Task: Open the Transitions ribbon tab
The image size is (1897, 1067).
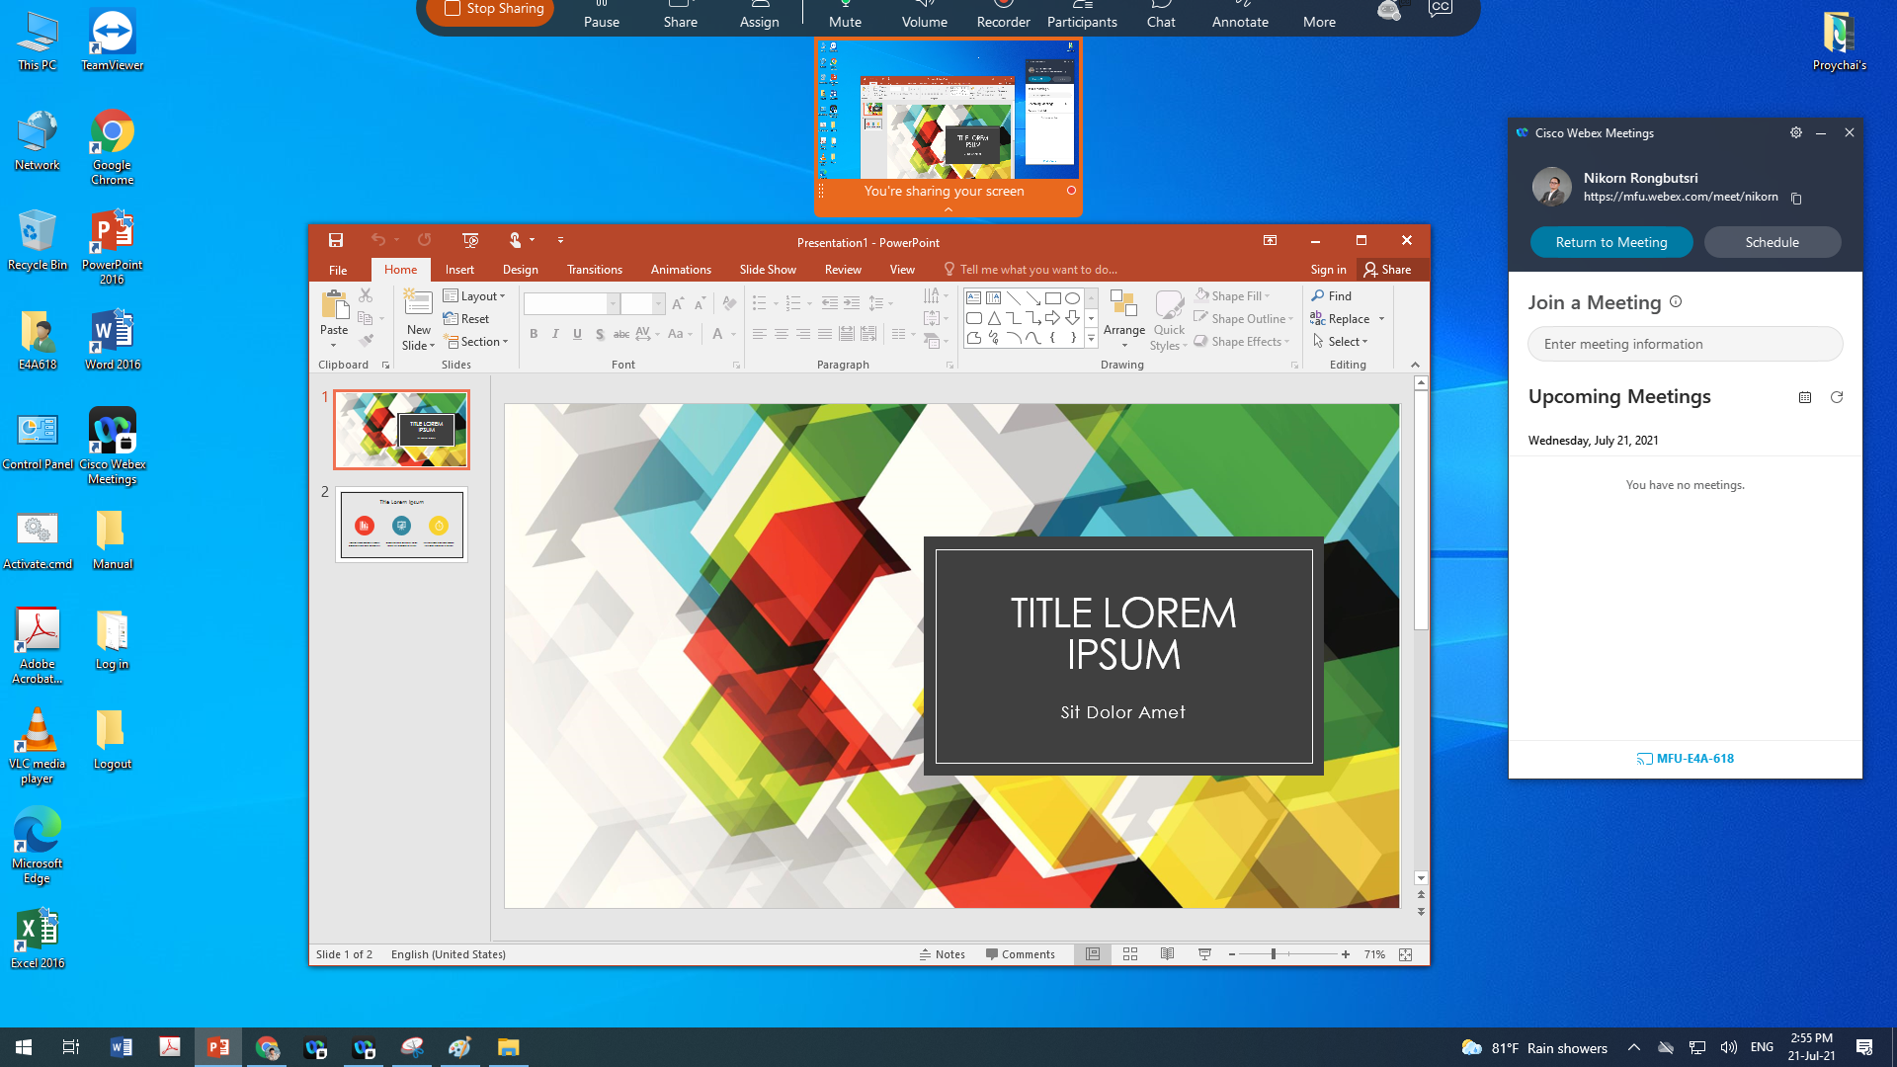Action: 594,270
